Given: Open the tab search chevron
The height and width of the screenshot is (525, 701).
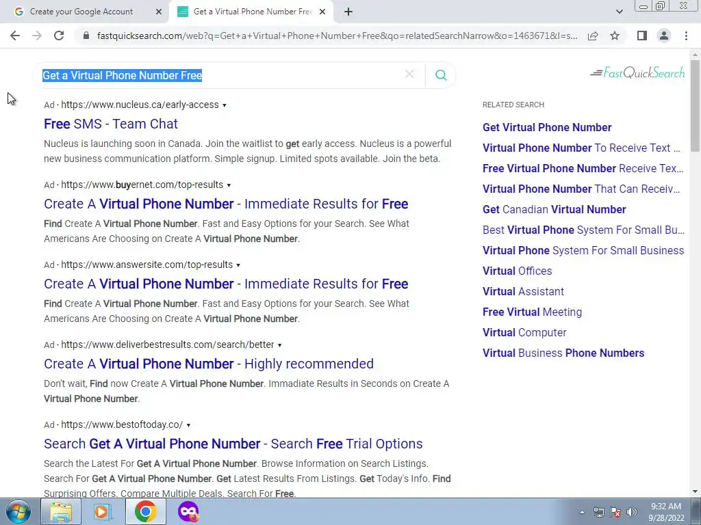Looking at the screenshot, I should 619,12.
